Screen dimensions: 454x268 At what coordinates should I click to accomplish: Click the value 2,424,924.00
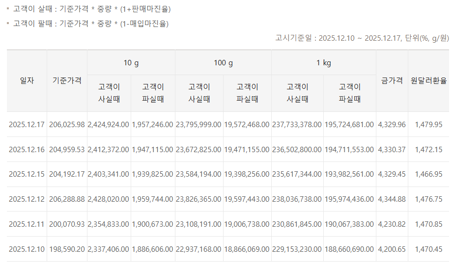[x=108, y=125]
